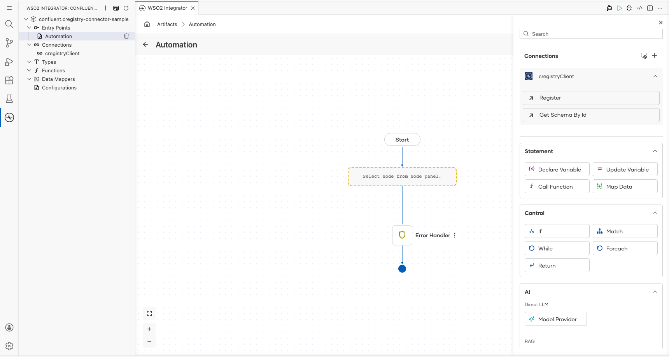Add a Match control node

(625, 231)
